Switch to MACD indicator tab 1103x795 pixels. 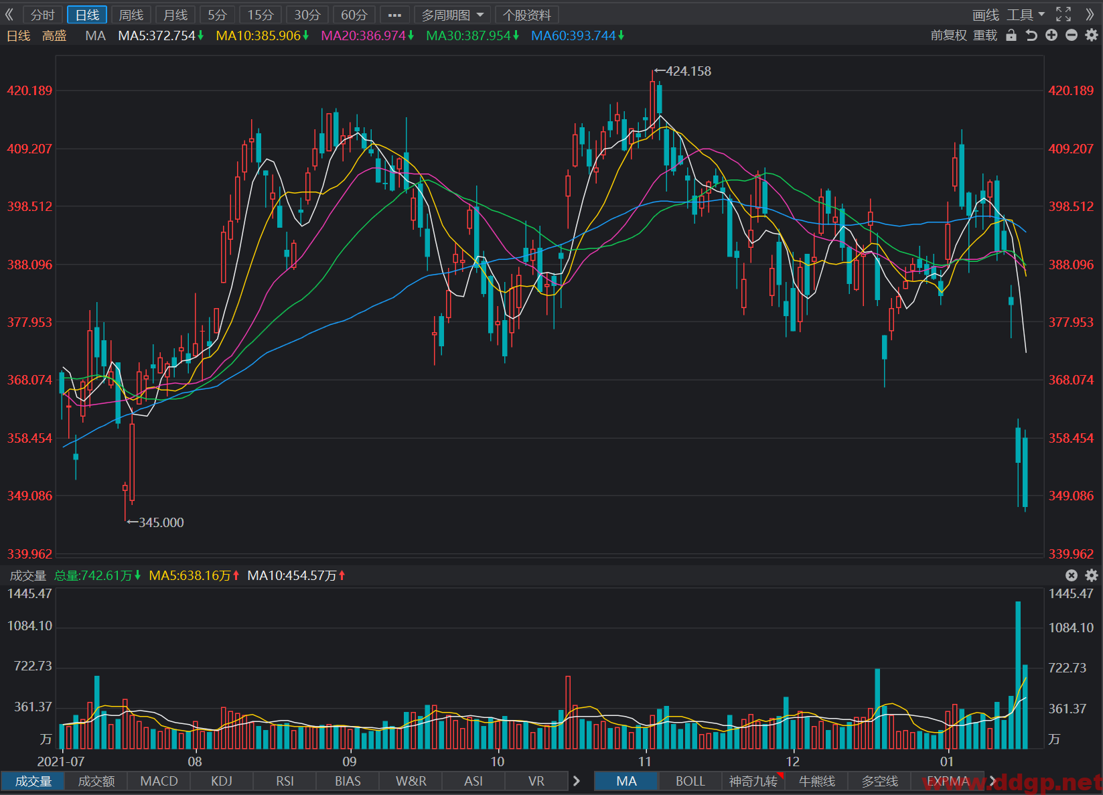click(x=159, y=781)
